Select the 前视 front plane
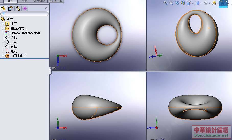Image resolution: width=232 pixels, height=140 pixels. (x=14, y=38)
